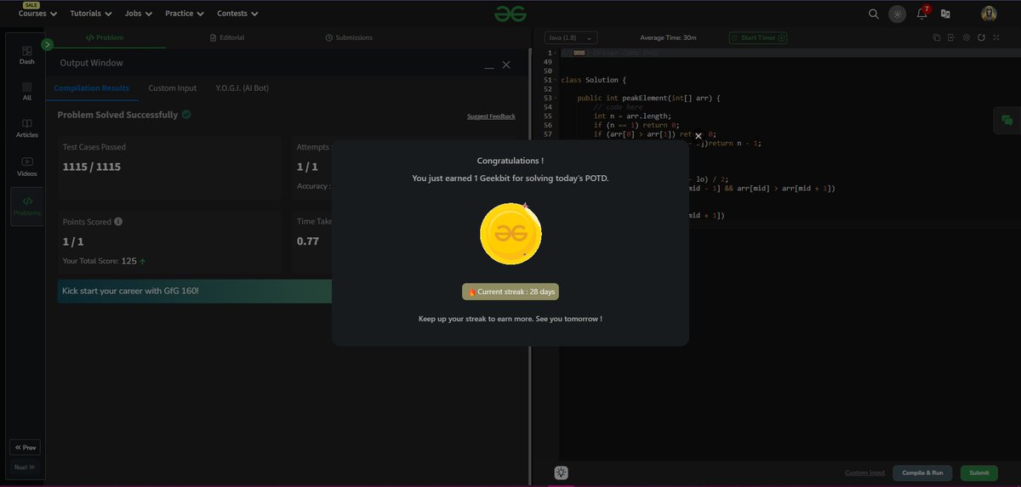The image size is (1021, 487).
Task: Close the Congratulations popup with the X
Action: (699, 136)
